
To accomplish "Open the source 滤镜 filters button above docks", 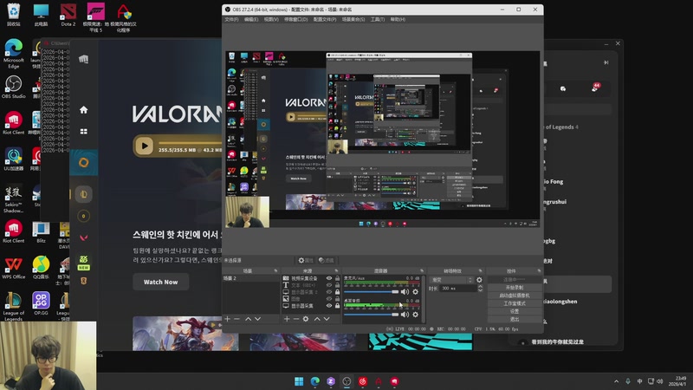I will click(x=327, y=261).
